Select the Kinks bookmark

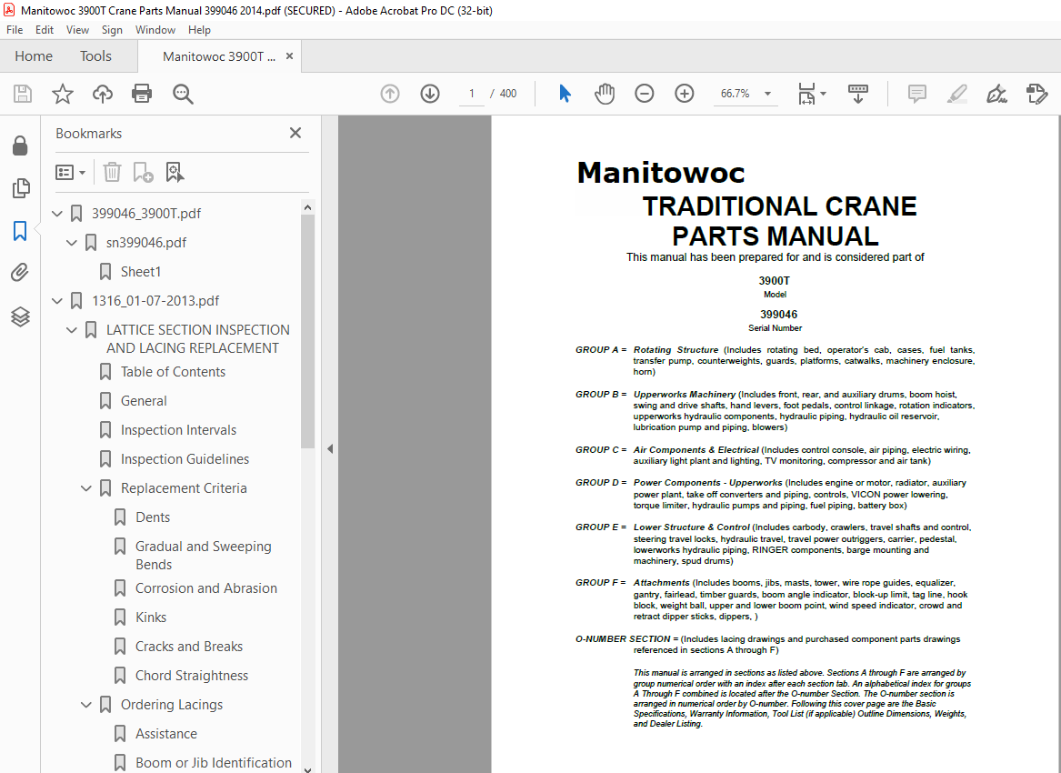pos(150,617)
